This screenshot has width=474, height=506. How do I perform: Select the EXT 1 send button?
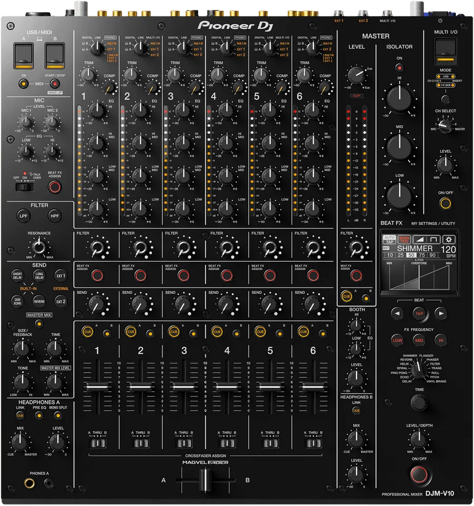[61, 275]
